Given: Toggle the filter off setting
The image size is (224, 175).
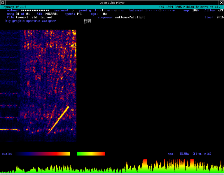Looking at the screenshot, I should (221, 10).
